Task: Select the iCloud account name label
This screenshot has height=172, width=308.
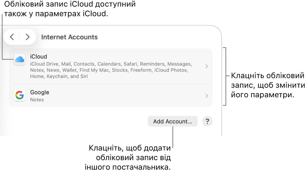Action: tap(39, 57)
